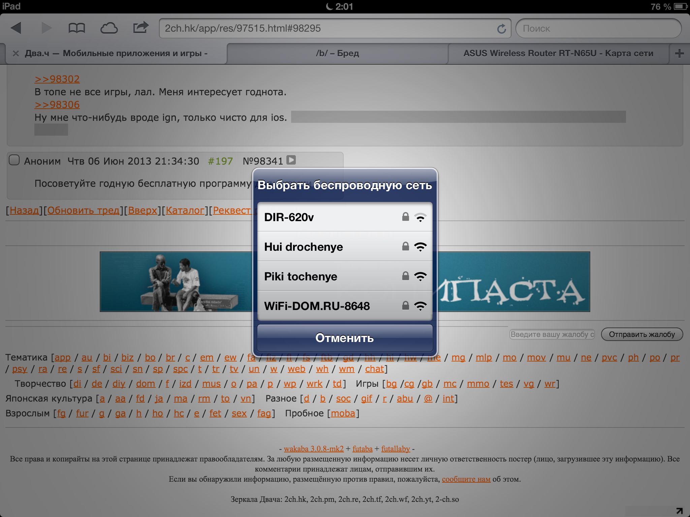Tap the URL address bar
690x517 pixels.
335,28
